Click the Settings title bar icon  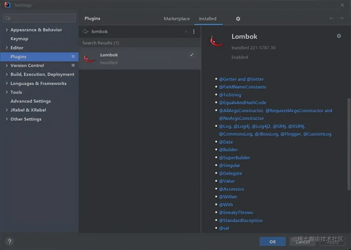7,5
